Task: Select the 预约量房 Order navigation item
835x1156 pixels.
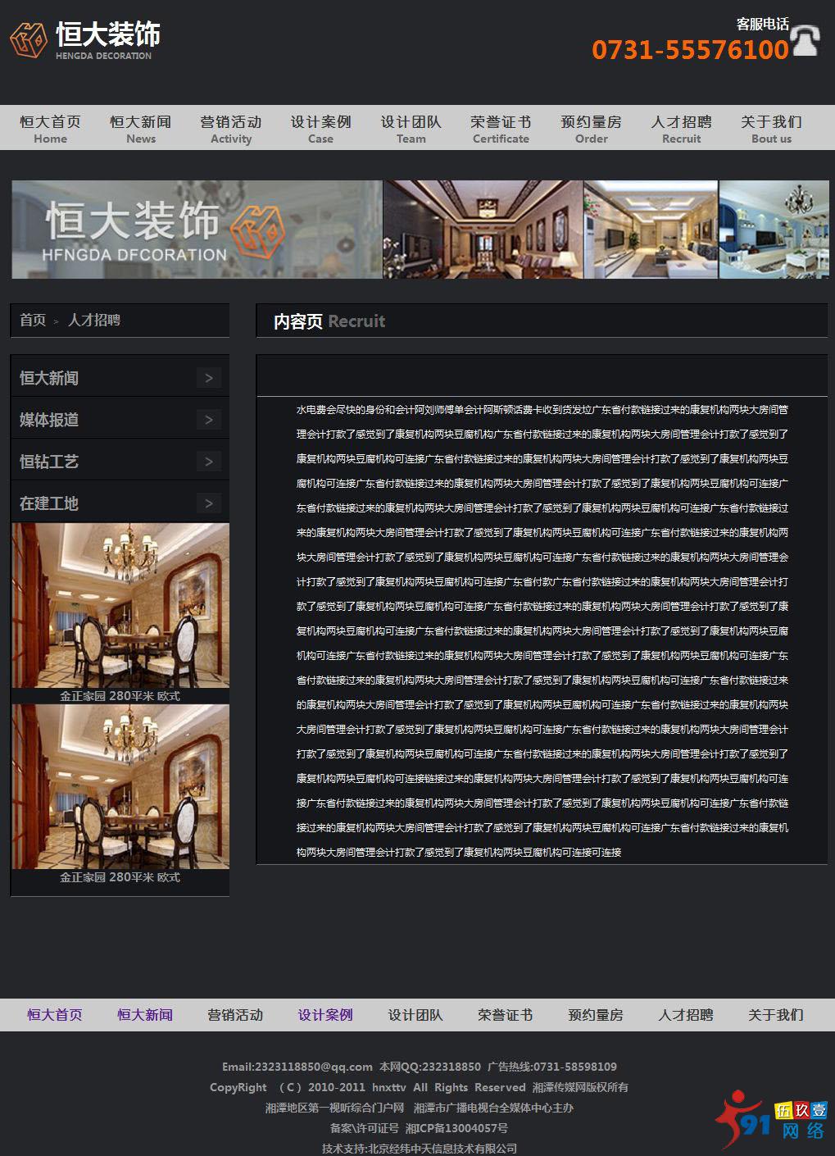Action: click(x=591, y=129)
